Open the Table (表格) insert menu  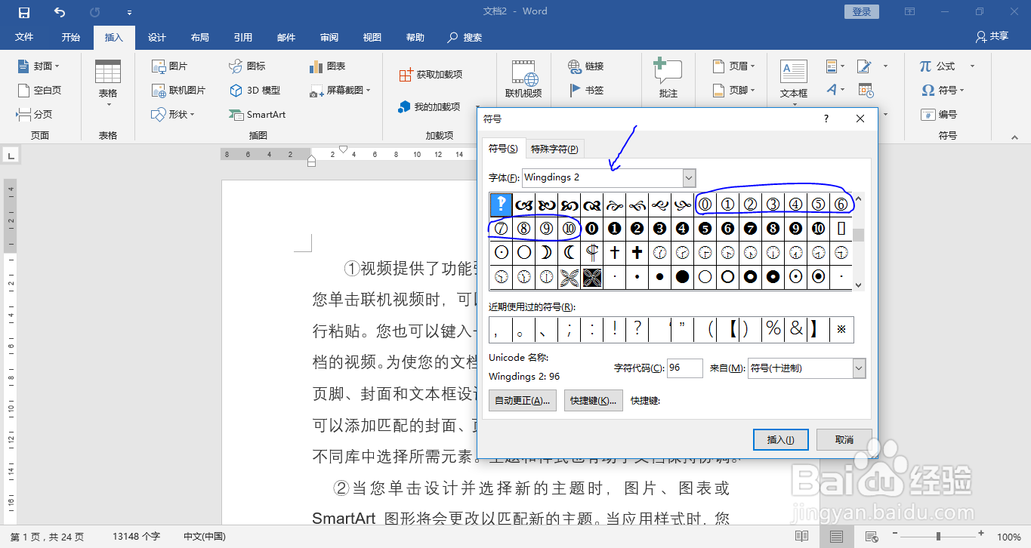coord(108,83)
